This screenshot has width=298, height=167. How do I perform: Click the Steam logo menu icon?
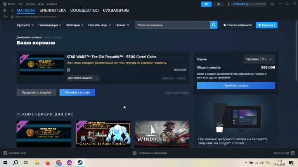pyautogui.click(x=5, y=4)
